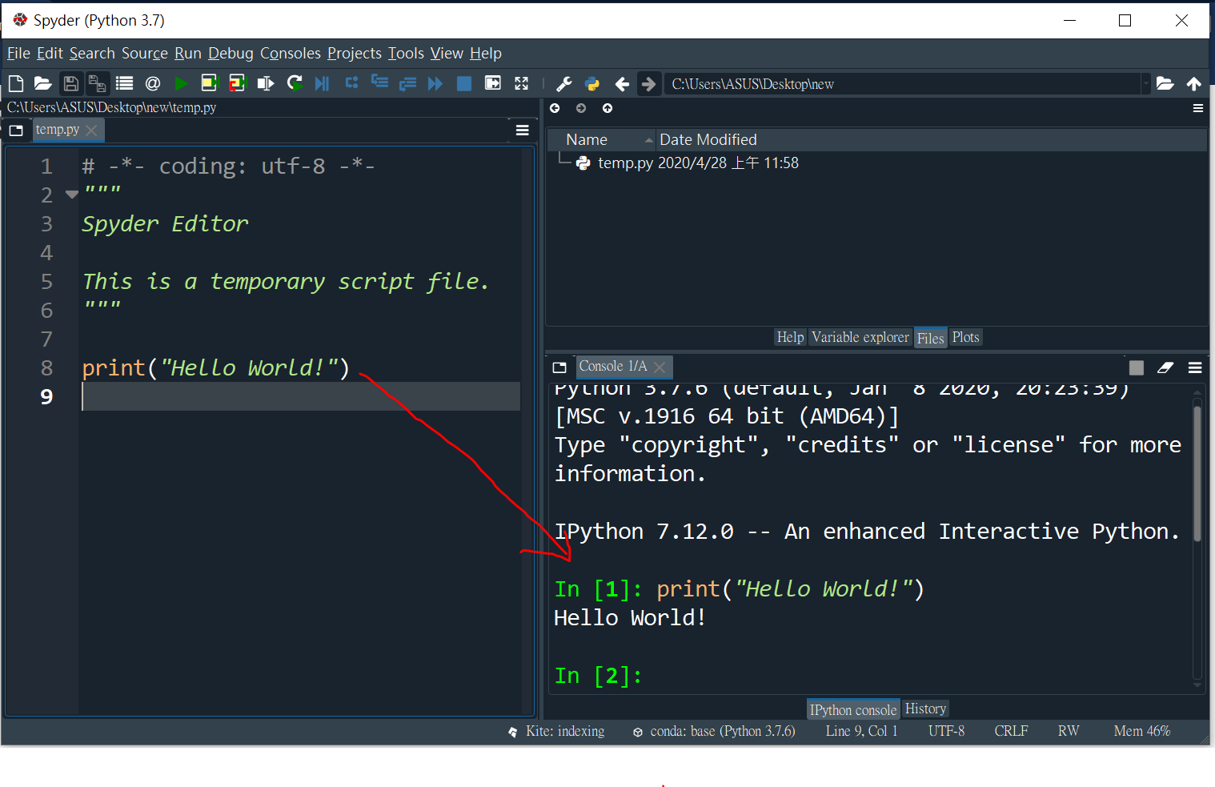Open the Consoles menu
This screenshot has height=787, width=1215.
(x=291, y=53)
